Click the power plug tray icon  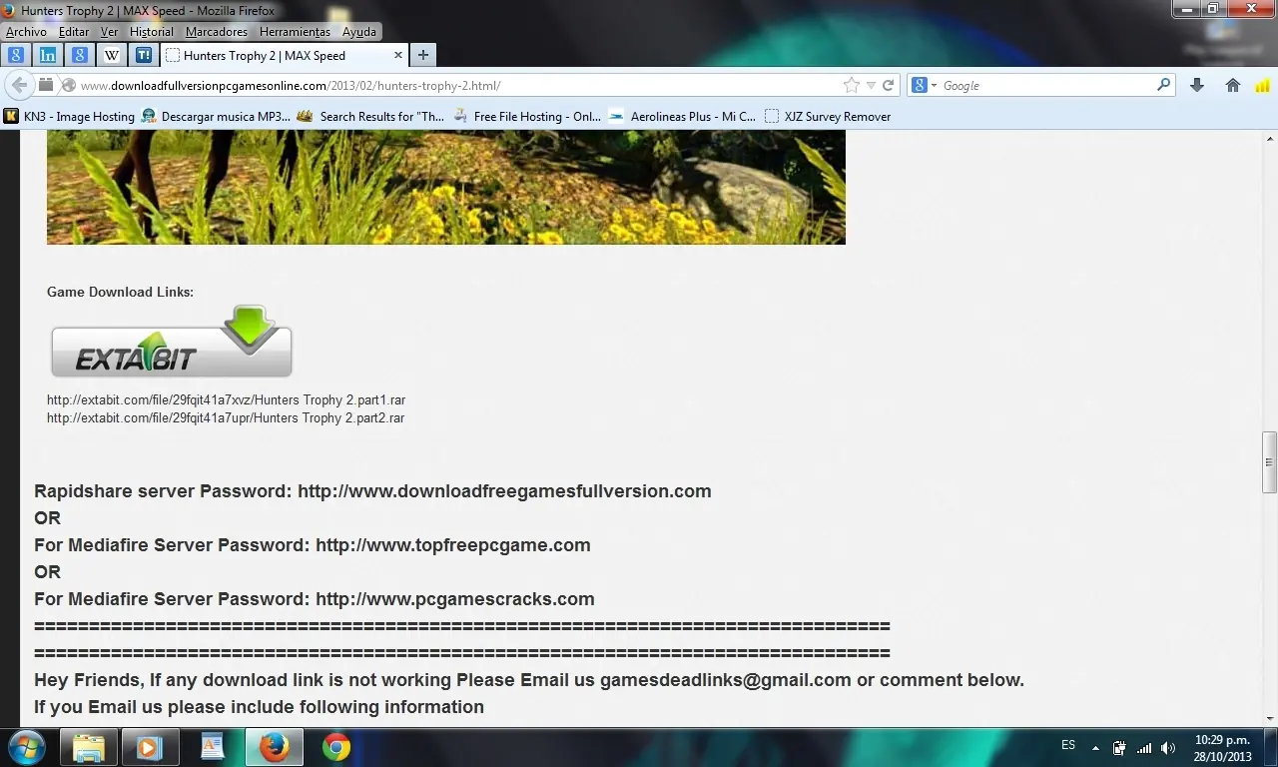pyautogui.click(x=1119, y=747)
